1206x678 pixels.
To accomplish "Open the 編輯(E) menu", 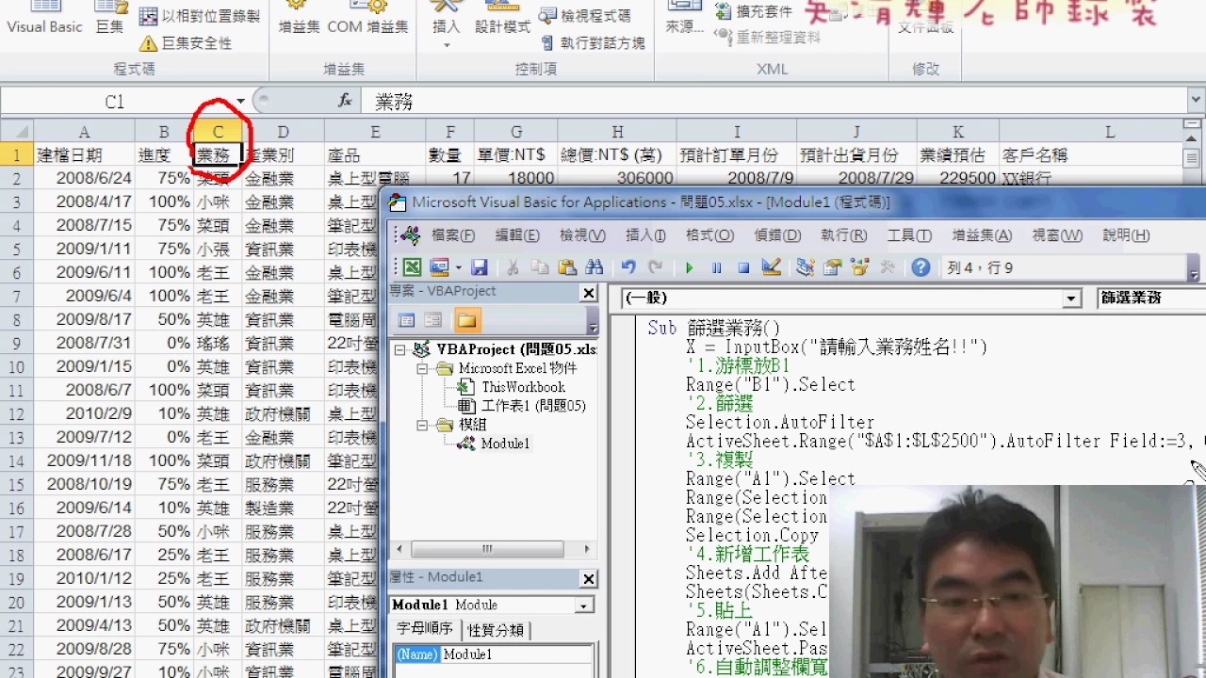I will click(x=518, y=235).
